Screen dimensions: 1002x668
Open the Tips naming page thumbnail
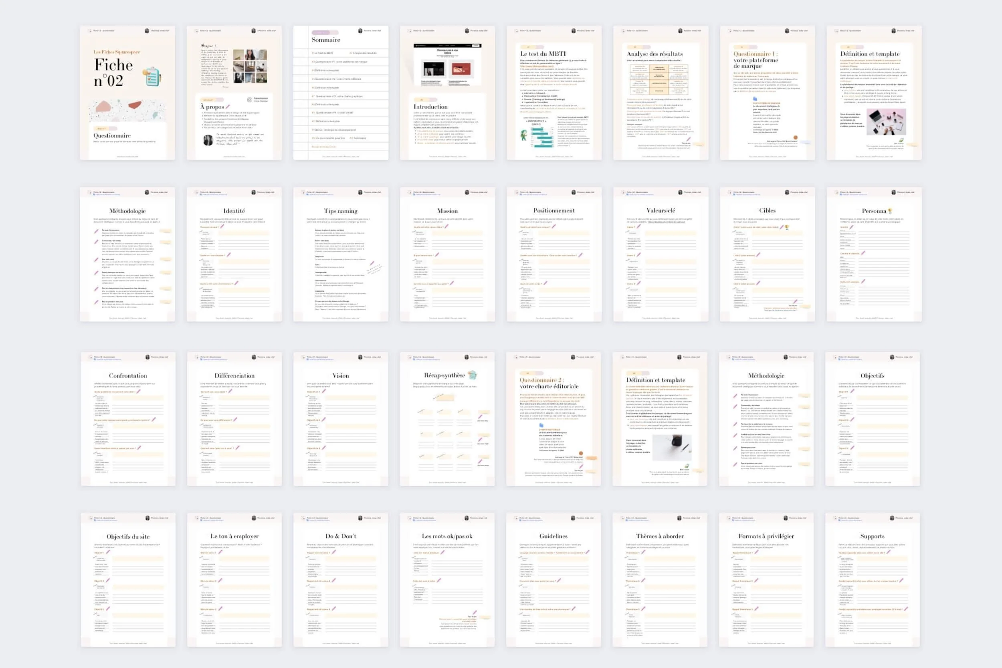[x=341, y=254]
